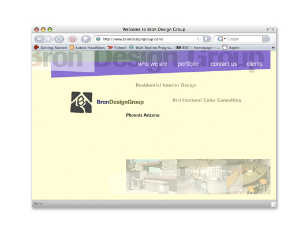The image size is (303, 228).
Task: Click the window resize grip corner
Action: point(274,204)
